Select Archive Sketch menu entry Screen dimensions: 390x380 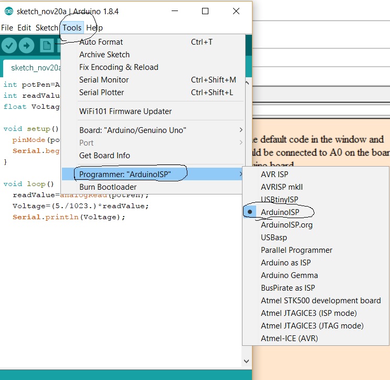pyautogui.click(x=152, y=55)
